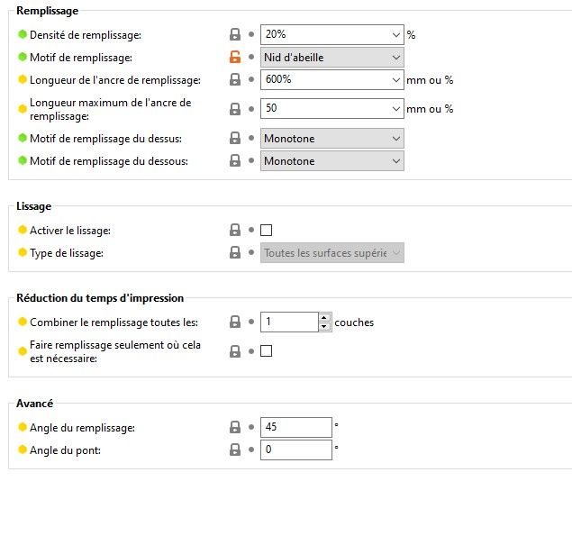572x554 pixels.
Task: Click the Angle du remplissage field showing 45
Action: 295,428
